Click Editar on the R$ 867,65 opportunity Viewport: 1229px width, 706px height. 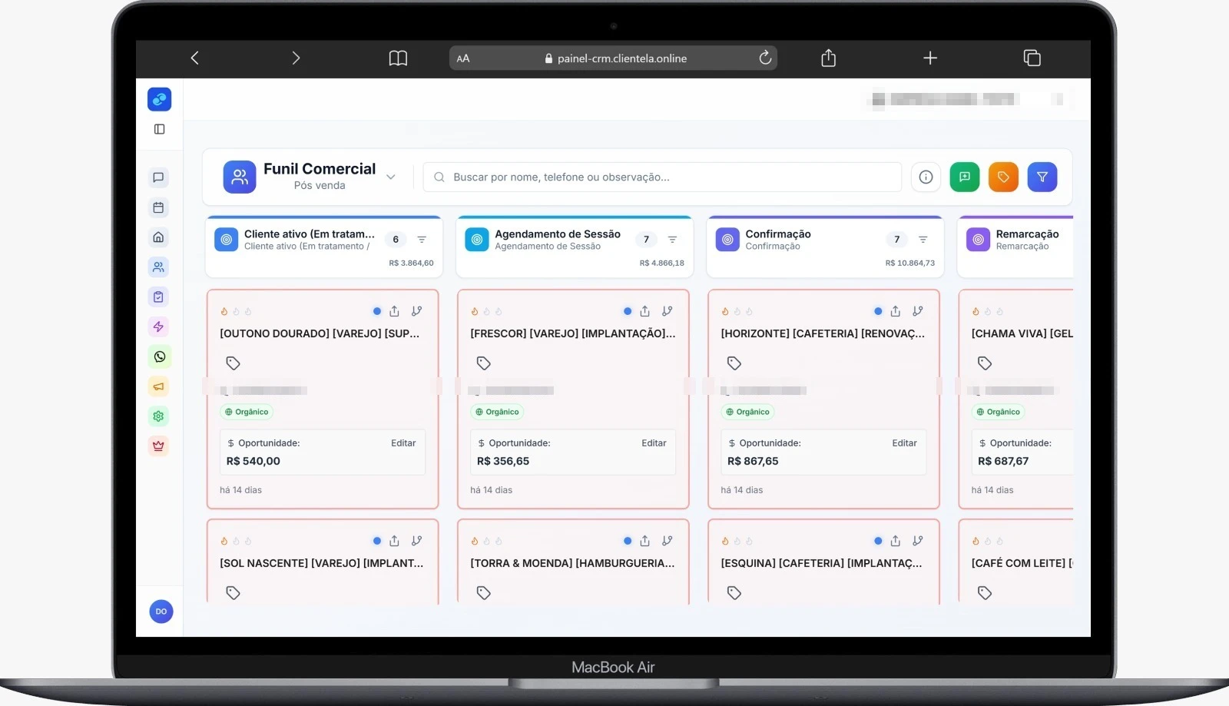(904, 443)
